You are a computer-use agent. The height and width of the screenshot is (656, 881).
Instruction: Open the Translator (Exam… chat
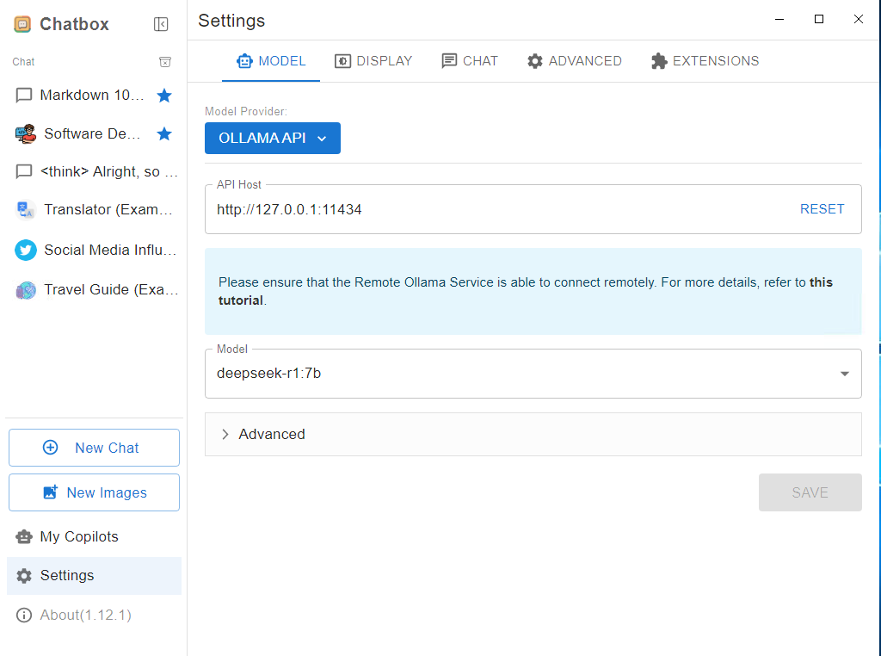[x=95, y=210]
